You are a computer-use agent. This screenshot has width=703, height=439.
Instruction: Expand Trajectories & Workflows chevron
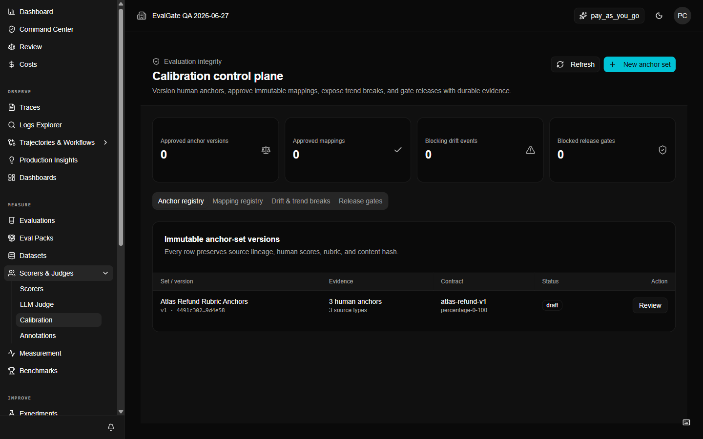[x=105, y=142]
